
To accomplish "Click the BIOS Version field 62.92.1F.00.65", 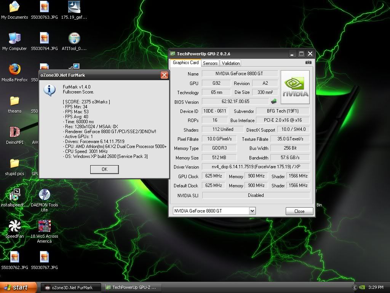I will click(235, 101).
